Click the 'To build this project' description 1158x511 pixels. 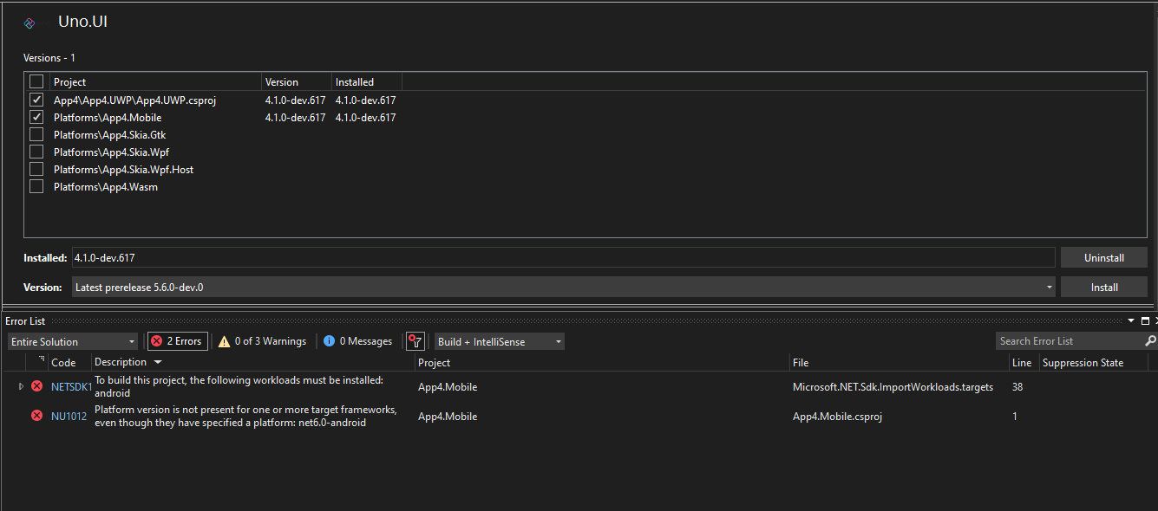[x=239, y=386]
